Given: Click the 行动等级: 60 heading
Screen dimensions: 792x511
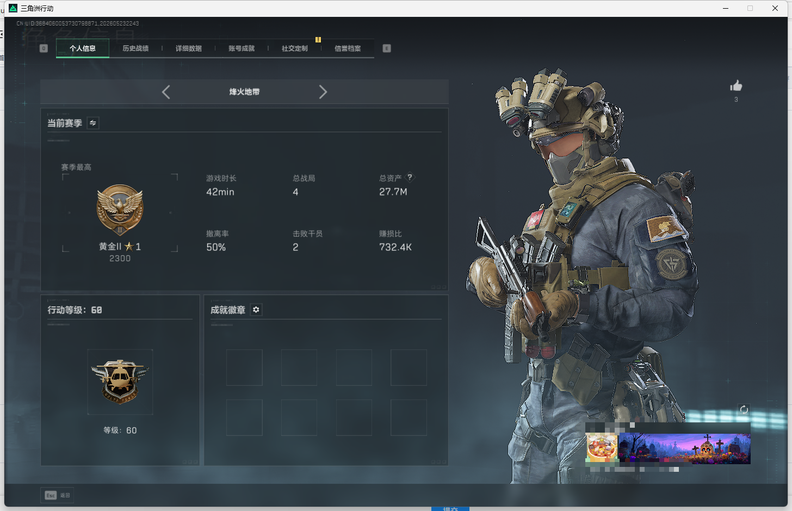Looking at the screenshot, I should pyautogui.click(x=75, y=310).
